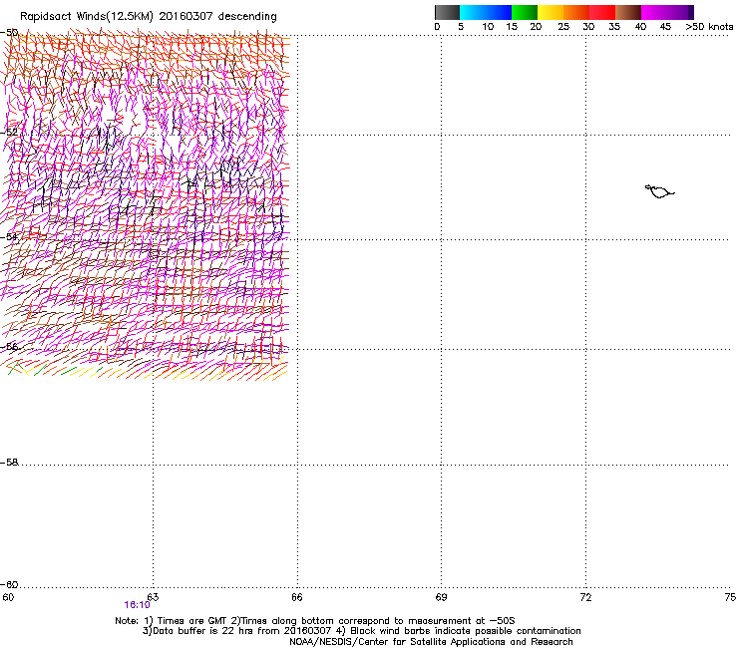Click the blue 10-15 knots legend segment
The image size is (738, 648).
pyautogui.click(x=499, y=12)
